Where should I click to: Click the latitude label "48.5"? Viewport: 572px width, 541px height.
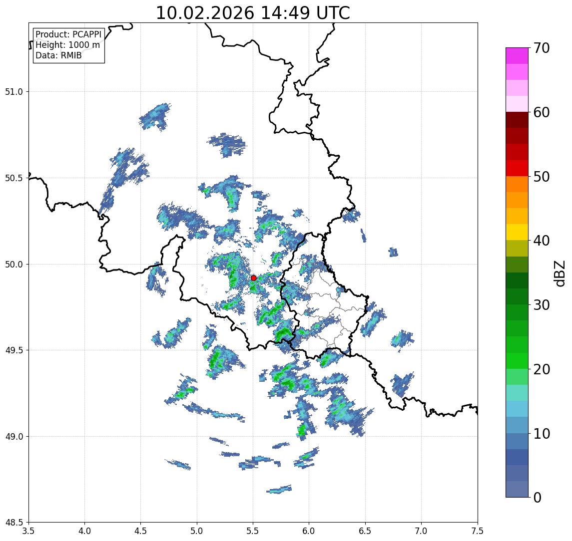[x=14, y=523]
